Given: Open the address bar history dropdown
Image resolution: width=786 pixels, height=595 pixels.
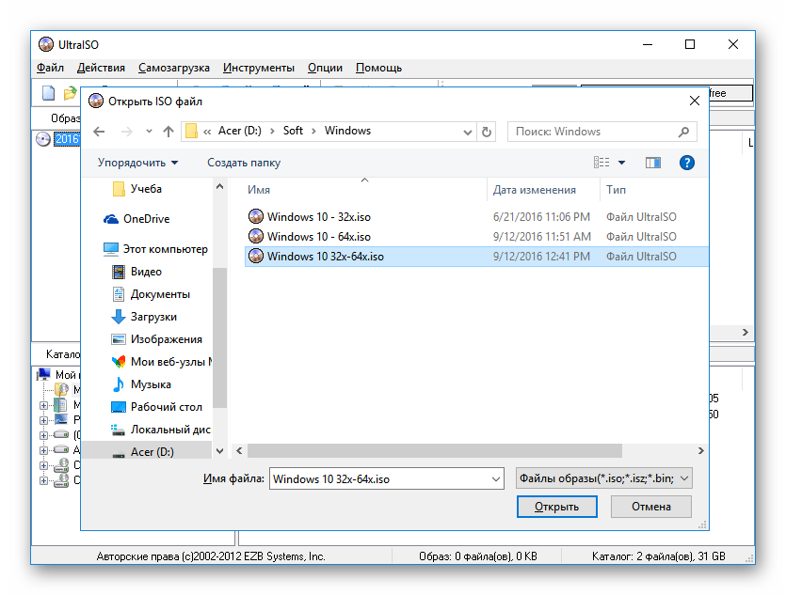Looking at the screenshot, I should (x=467, y=132).
